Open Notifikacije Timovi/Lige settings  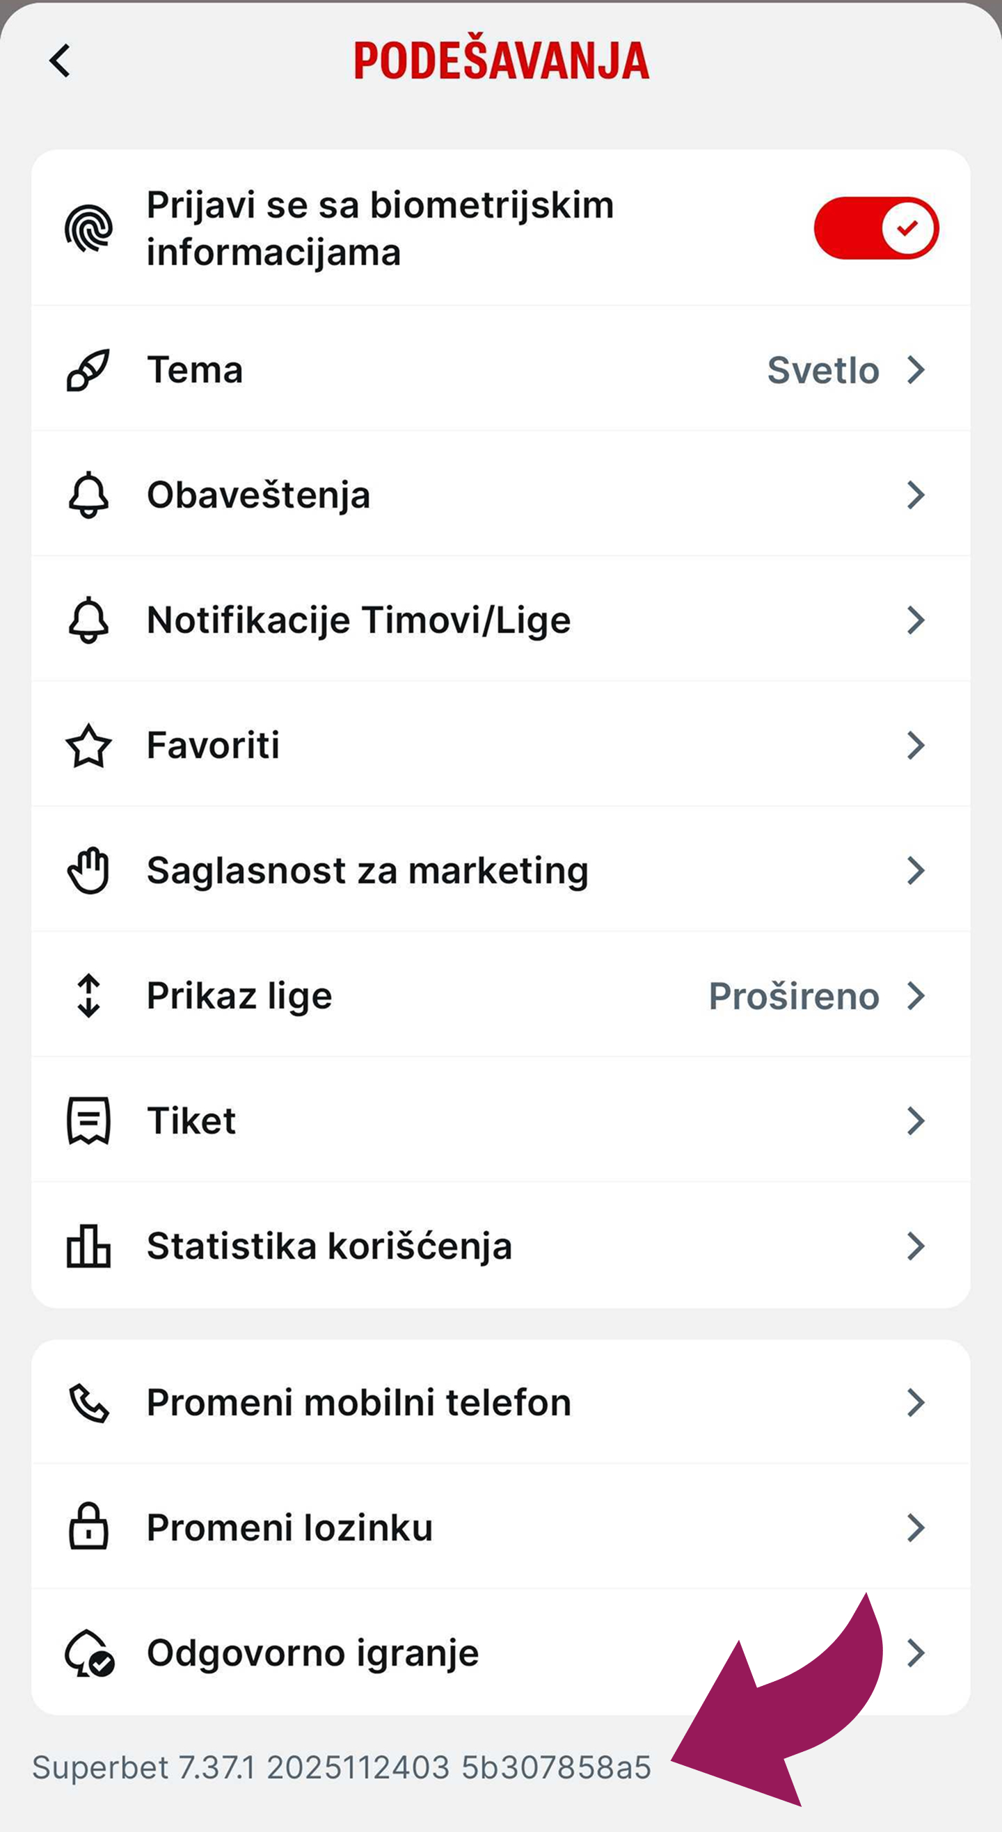[501, 620]
